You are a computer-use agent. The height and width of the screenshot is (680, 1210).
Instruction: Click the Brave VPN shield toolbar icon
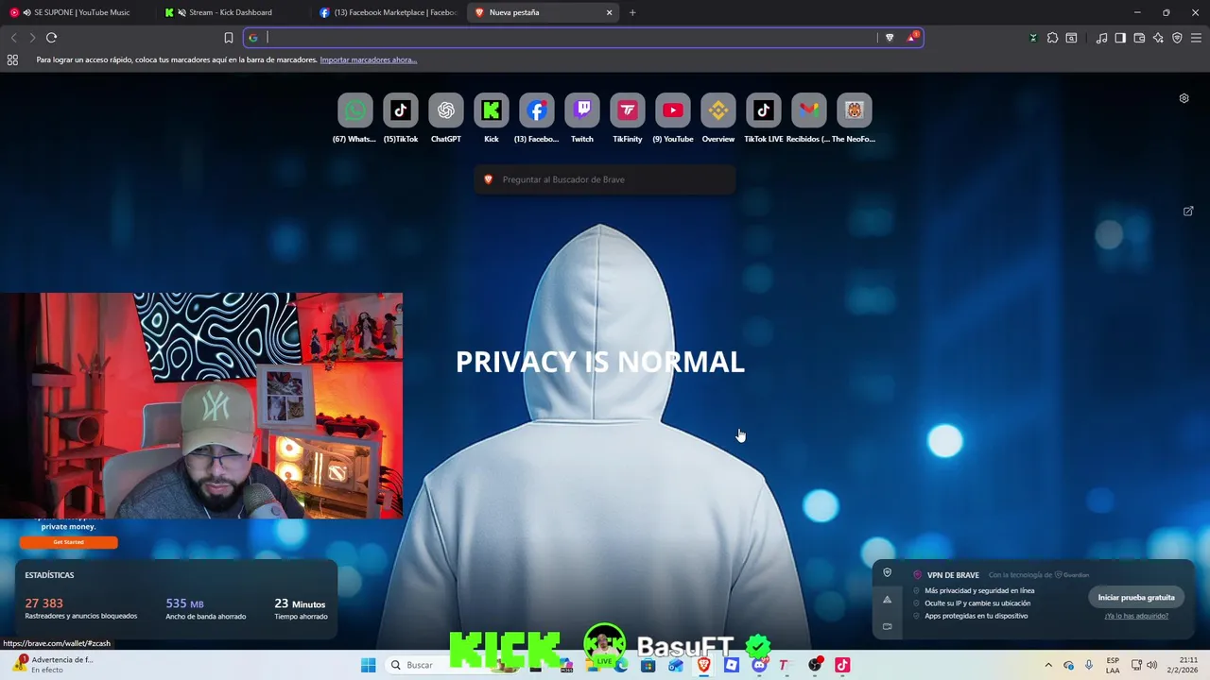(x=1177, y=38)
